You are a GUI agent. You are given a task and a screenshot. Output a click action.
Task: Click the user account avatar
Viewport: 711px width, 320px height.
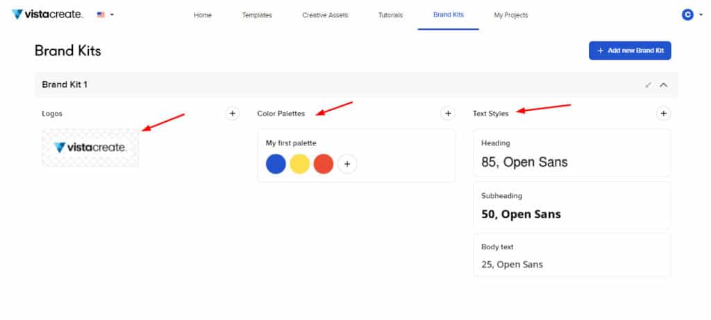pyautogui.click(x=687, y=15)
